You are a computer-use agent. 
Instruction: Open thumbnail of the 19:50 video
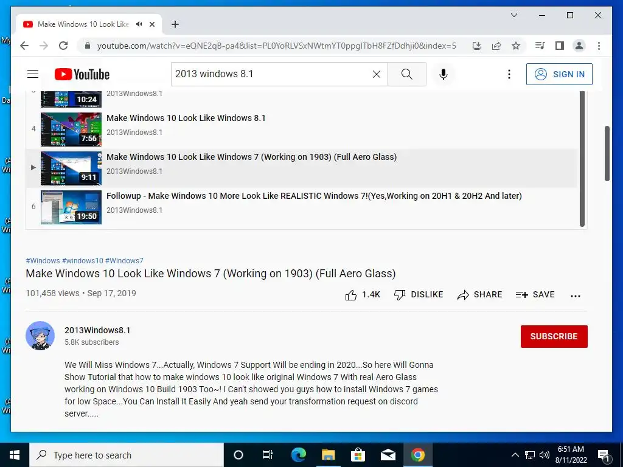coord(71,207)
